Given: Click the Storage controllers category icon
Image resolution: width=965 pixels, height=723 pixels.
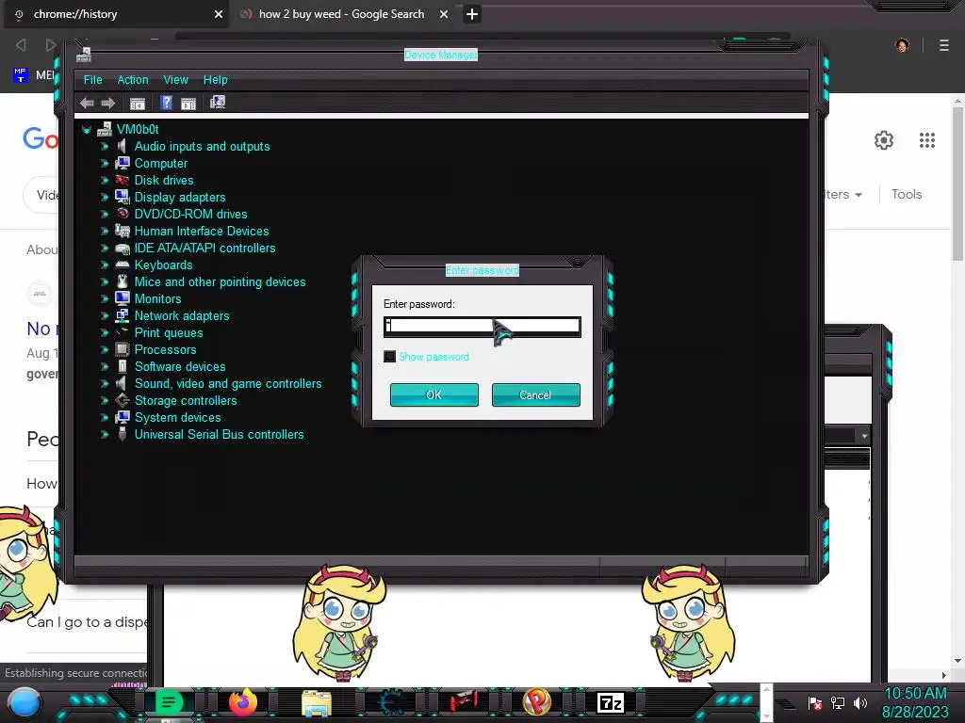Looking at the screenshot, I should pos(122,400).
